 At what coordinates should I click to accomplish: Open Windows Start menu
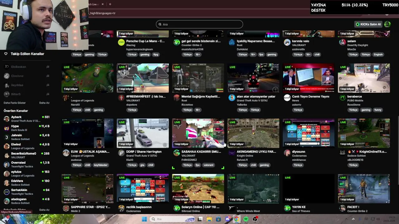tap(144, 219)
